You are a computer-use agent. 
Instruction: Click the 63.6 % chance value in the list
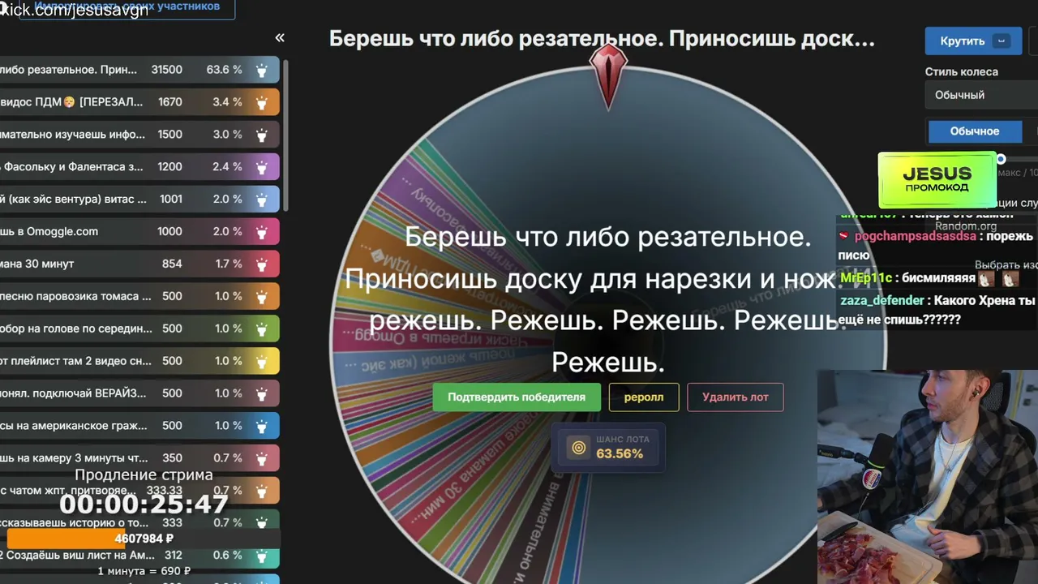coord(224,70)
